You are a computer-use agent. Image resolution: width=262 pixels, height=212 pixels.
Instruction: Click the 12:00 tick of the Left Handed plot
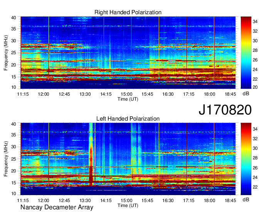tap(44, 200)
